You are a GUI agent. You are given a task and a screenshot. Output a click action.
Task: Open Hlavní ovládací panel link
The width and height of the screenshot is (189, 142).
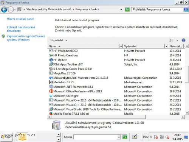pyautogui.click(x=20, y=19)
